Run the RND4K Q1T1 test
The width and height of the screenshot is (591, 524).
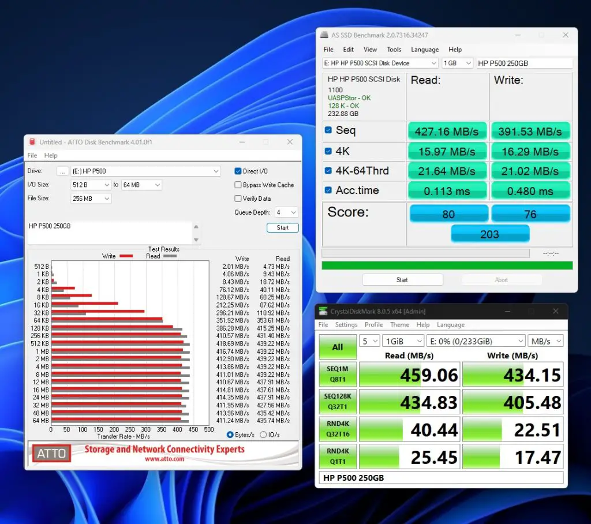[x=337, y=456]
